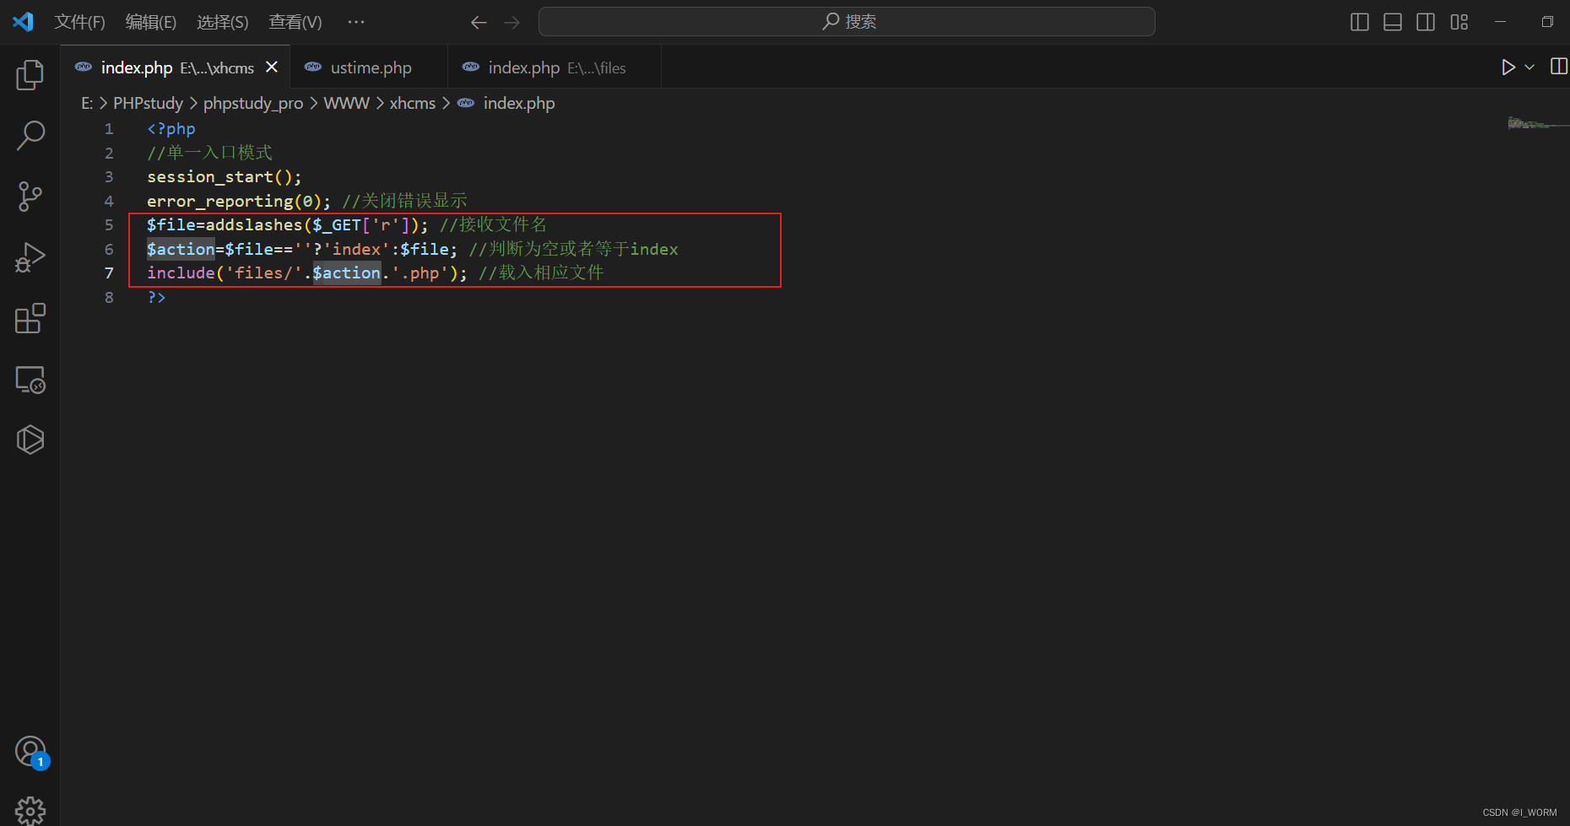This screenshot has width=1570, height=826.
Task: Switch to the ustime.php tab
Action: click(370, 67)
